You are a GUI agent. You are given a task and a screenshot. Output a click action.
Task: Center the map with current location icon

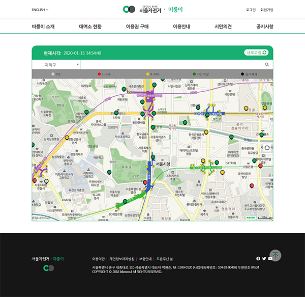(x=267, y=148)
